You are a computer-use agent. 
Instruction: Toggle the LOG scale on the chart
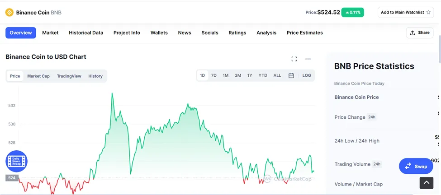coord(307,75)
